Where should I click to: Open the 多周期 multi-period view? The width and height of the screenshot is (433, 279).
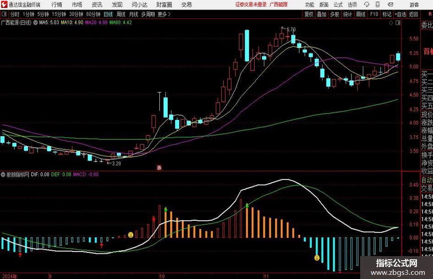148,14
